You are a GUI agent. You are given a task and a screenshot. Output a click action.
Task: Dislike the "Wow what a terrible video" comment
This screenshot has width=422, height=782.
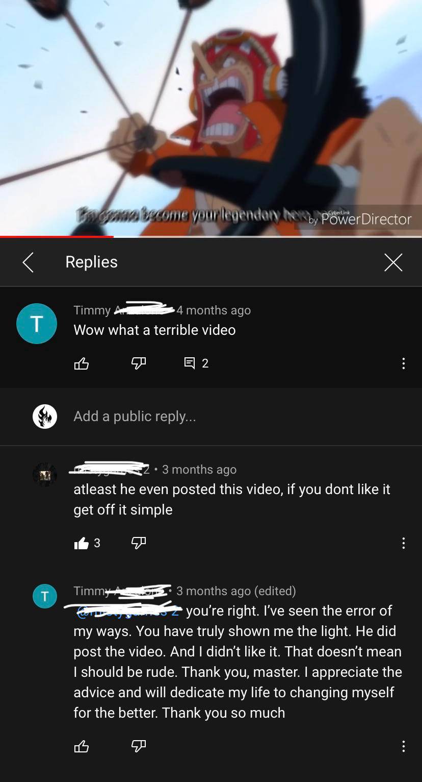click(139, 363)
